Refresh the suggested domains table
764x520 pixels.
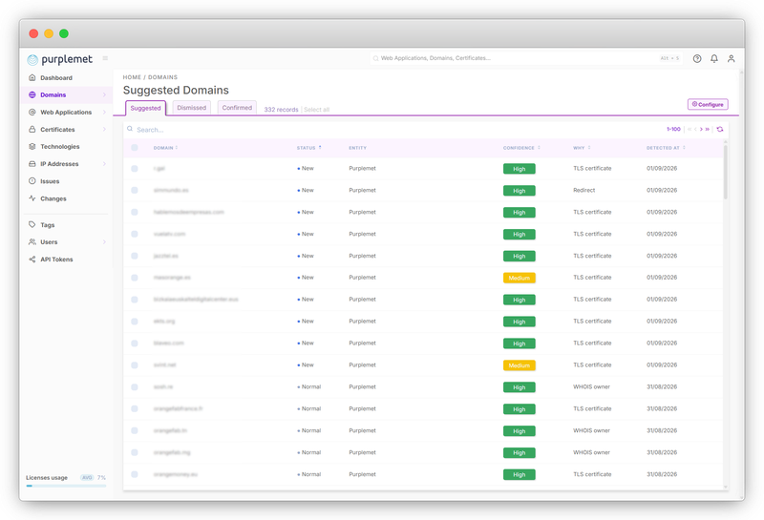pos(720,129)
